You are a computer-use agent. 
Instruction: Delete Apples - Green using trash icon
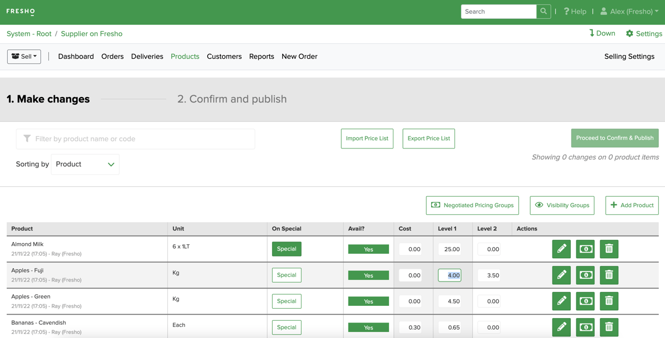[x=609, y=301]
